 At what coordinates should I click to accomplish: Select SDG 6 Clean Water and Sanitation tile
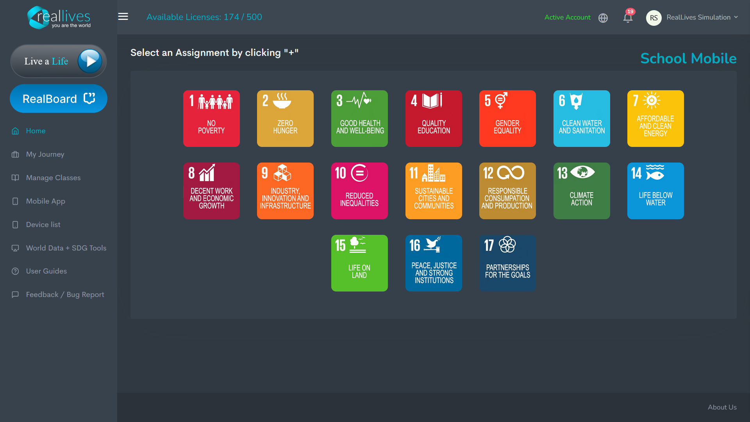coord(582,118)
